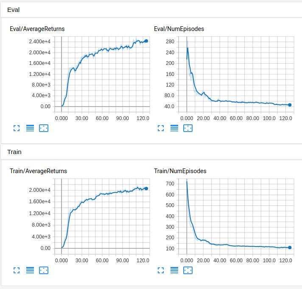Click the Eval/AverageReturns chart title
This screenshot has width=302, height=289.
click(x=37, y=29)
